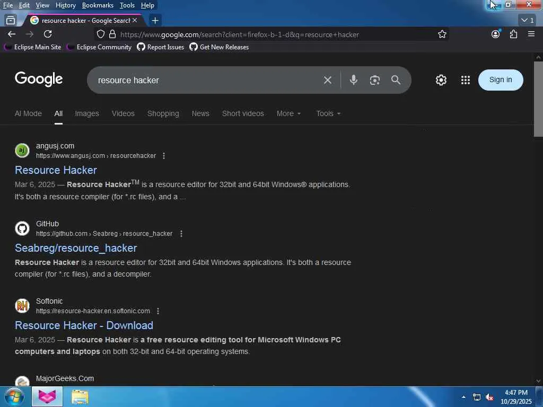Switch to the Videos search tab
The image size is (543, 407).
click(x=123, y=113)
